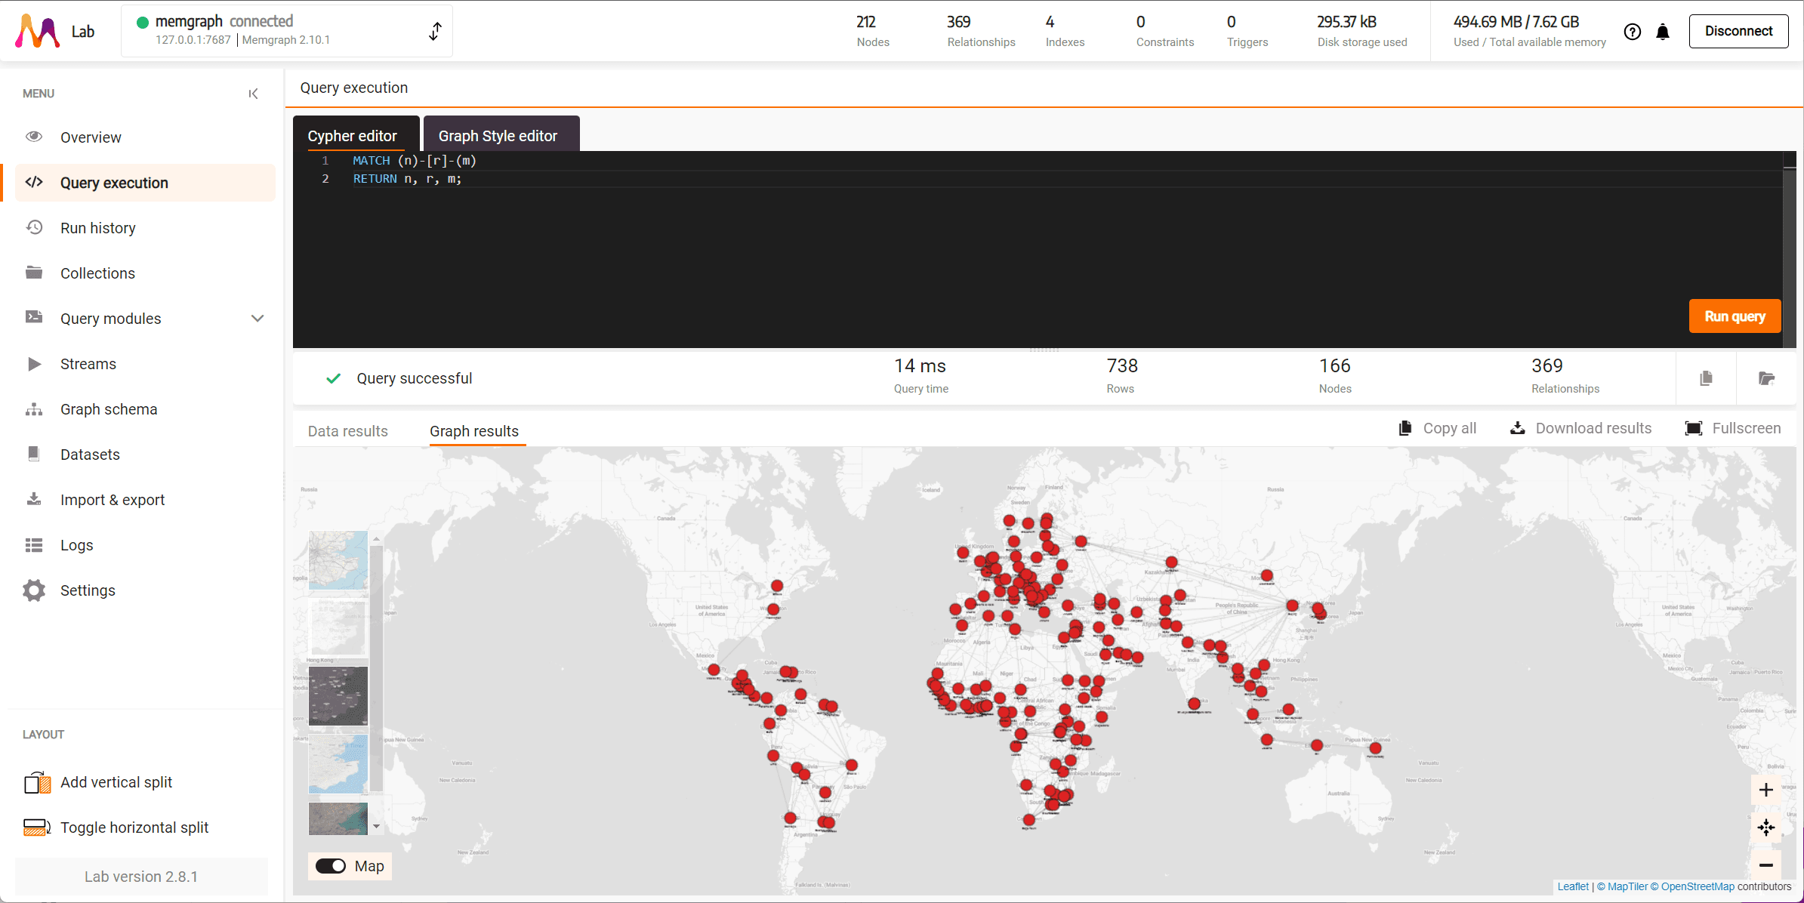Click the map zoom in plus icon

point(1765,790)
